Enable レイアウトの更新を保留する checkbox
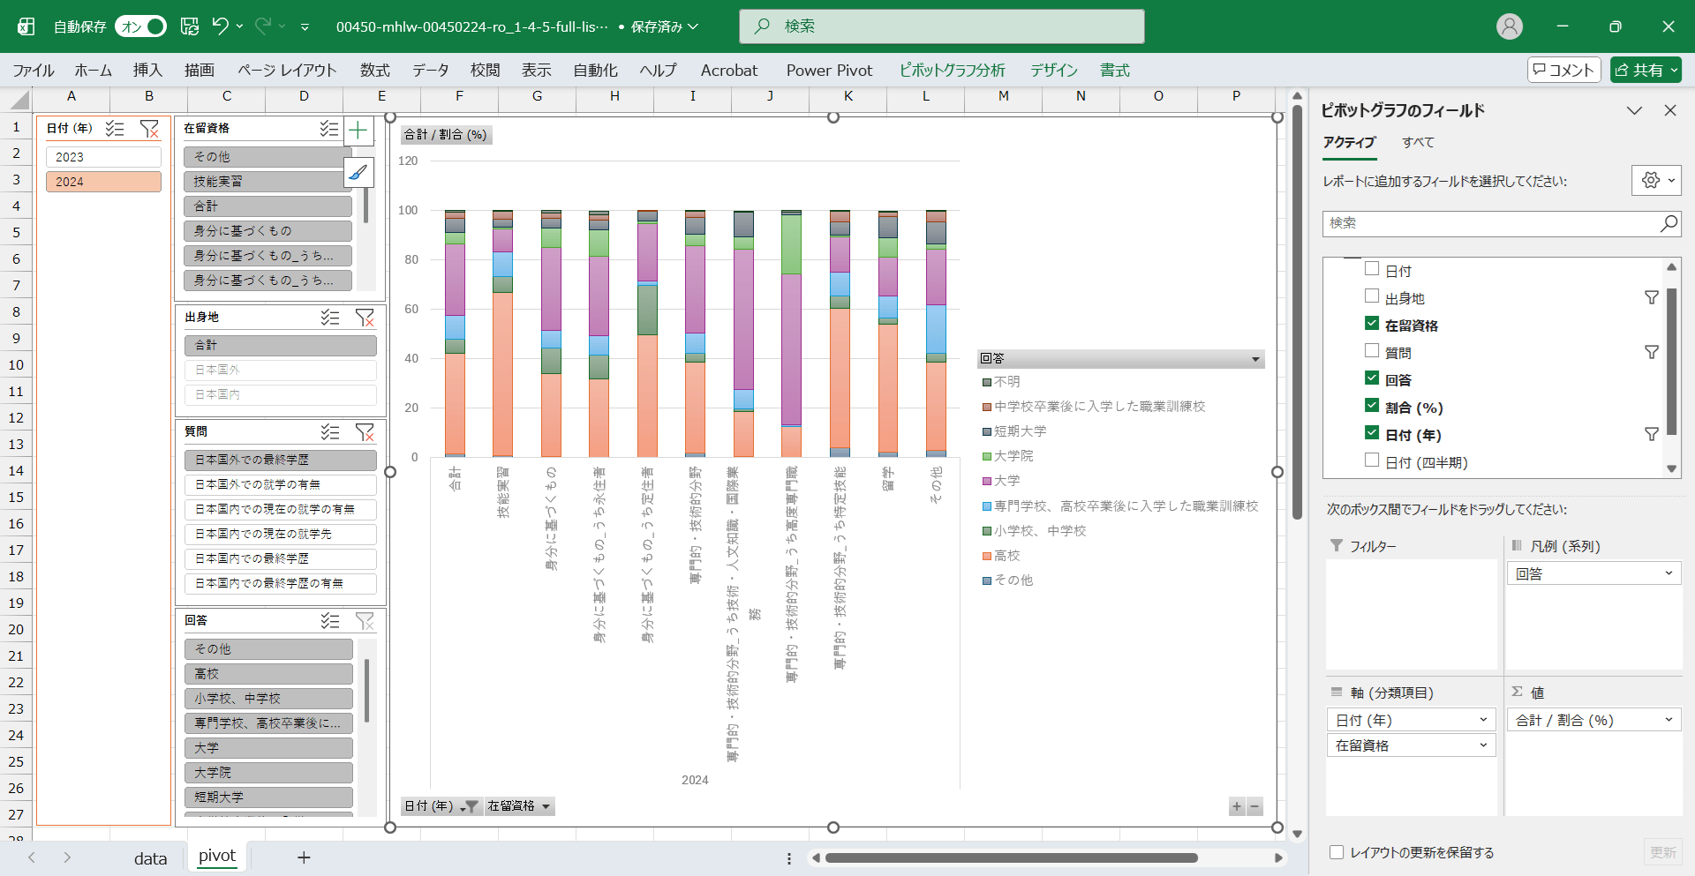The height and width of the screenshot is (876, 1695). pyautogui.click(x=1337, y=852)
